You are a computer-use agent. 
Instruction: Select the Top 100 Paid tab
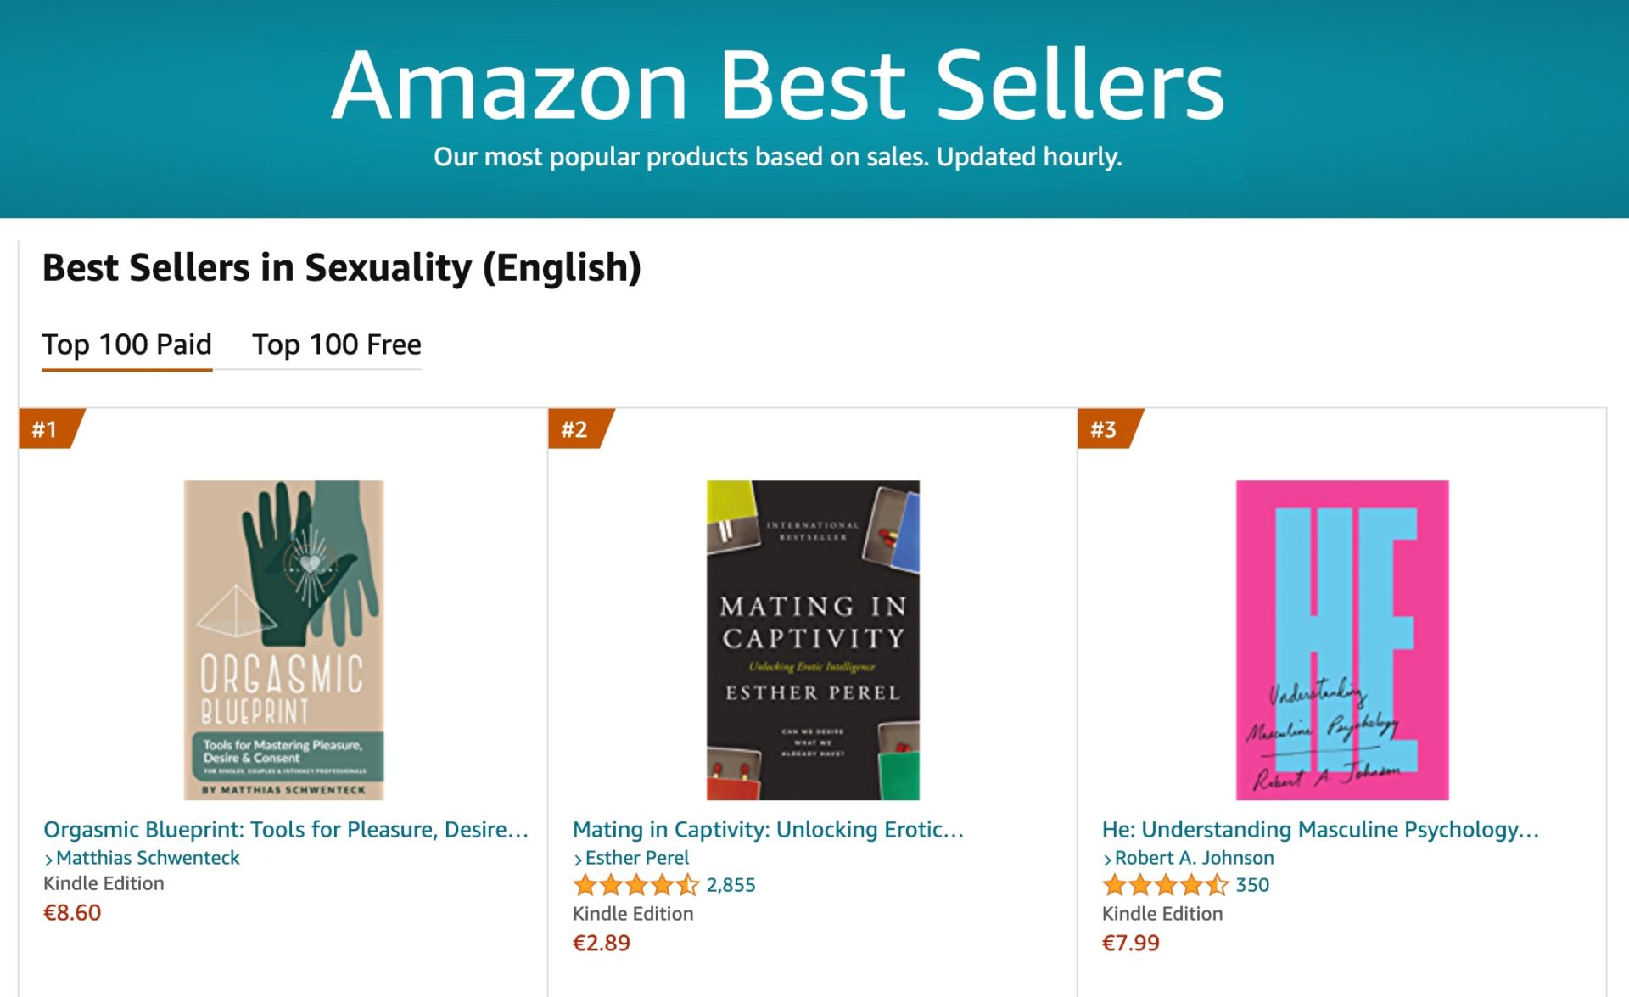click(x=126, y=344)
